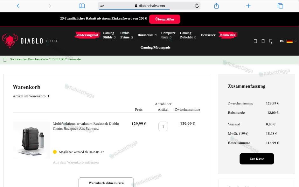The width and height of the screenshot is (299, 187).
Task: Tap the Safari forward arrow
Action: coord(50,6)
